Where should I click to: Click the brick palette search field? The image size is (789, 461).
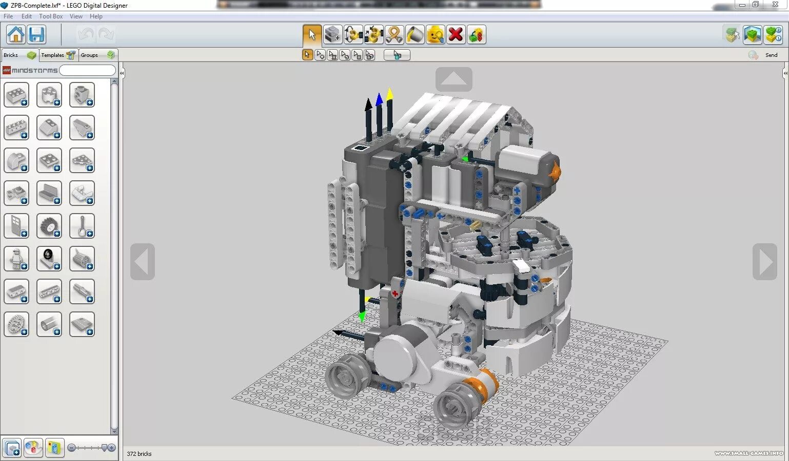tap(88, 70)
